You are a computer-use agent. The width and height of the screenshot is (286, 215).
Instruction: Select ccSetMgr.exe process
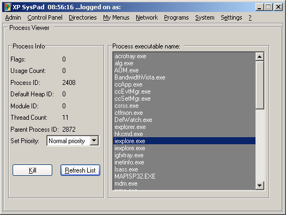point(184,99)
